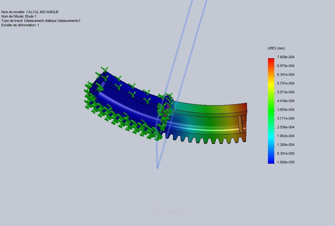335x226 pixels.
Task: Select legend value 3.805e-004
Action: (x=286, y=110)
